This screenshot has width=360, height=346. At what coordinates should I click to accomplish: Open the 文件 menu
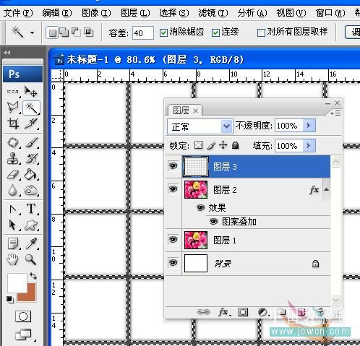(18, 13)
